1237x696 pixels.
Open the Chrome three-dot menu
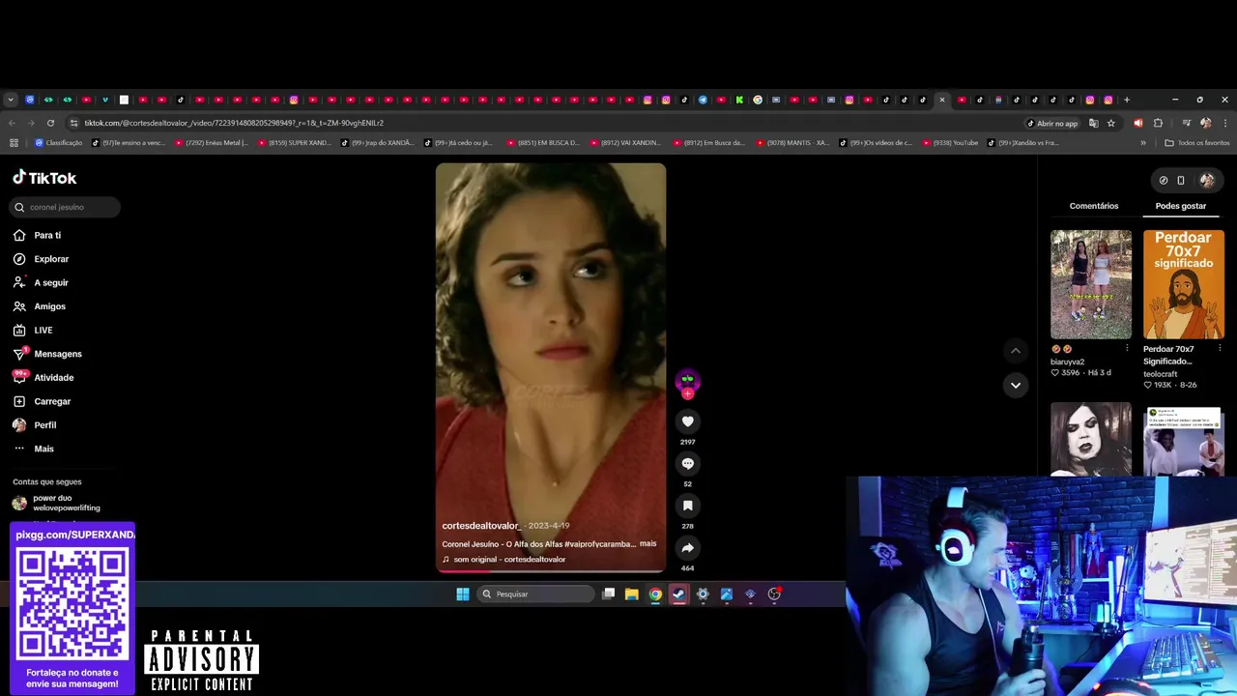[1225, 123]
